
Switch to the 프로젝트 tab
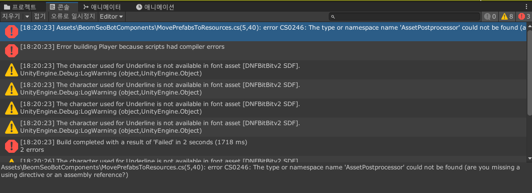[20, 7]
